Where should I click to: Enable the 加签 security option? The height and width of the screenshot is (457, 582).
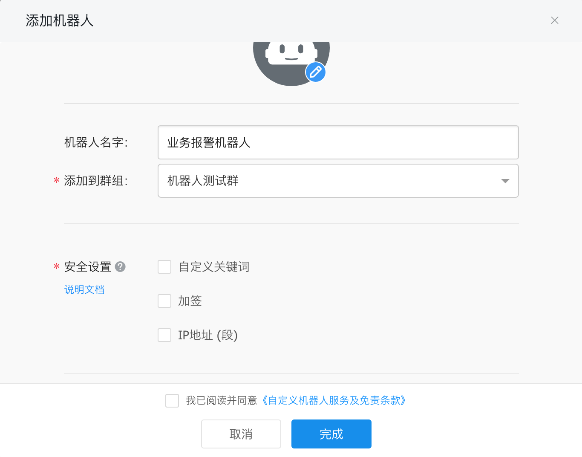164,301
